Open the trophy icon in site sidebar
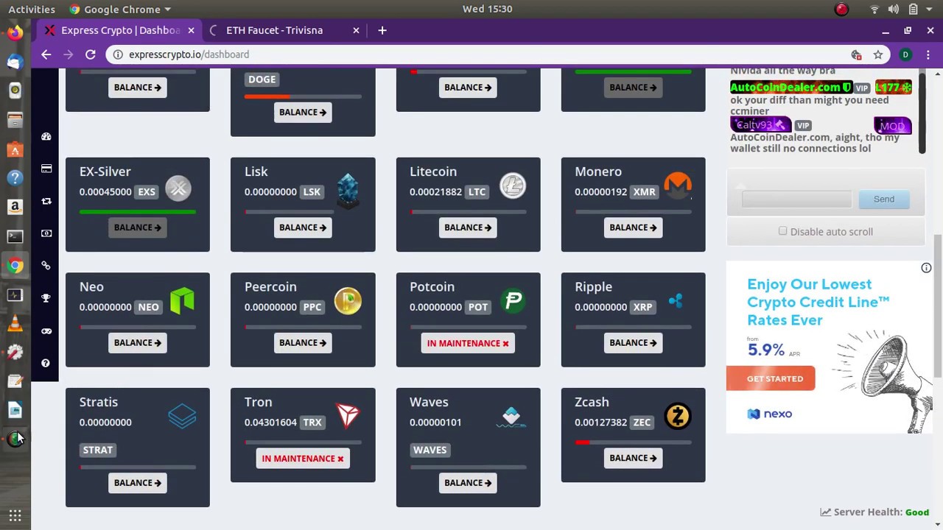This screenshot has height=530, width=943. coord(46,298)
